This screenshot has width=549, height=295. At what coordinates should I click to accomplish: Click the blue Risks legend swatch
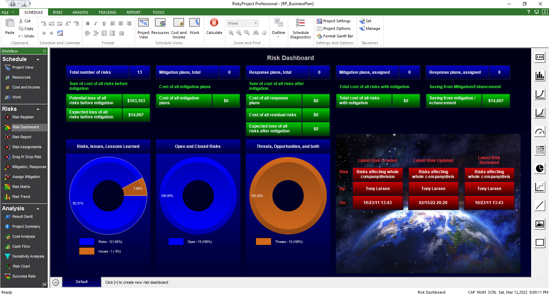pos(87,241)
